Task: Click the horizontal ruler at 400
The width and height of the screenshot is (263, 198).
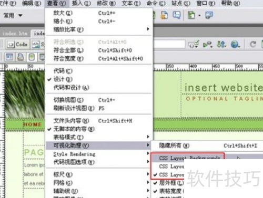Action: 193,67
